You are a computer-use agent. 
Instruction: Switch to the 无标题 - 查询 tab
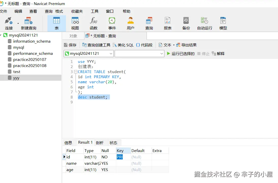click(116, 36)
